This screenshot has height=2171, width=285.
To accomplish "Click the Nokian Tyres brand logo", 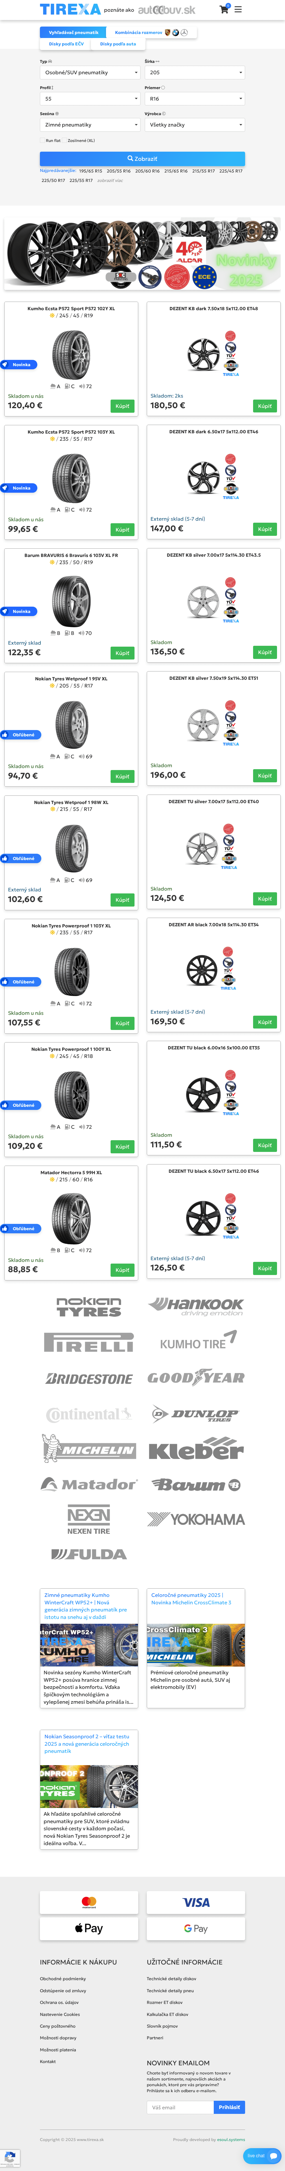I will [x=88, y=1306].
